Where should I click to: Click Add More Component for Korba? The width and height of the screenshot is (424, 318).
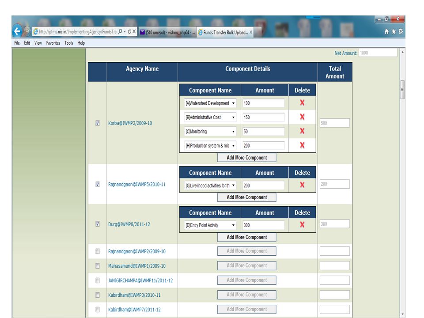pos(246,157)
